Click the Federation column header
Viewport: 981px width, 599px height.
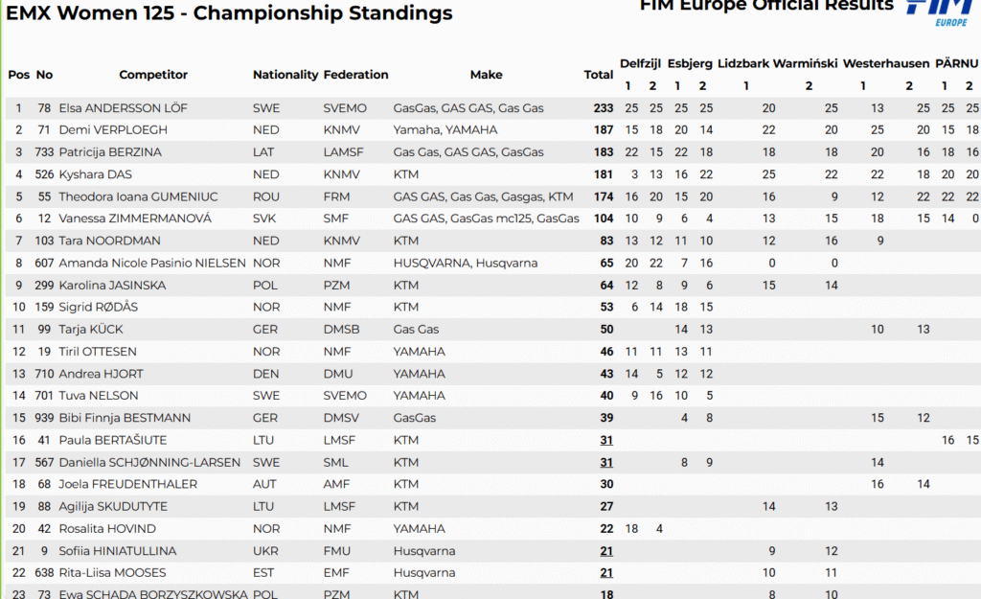[355, 75]
